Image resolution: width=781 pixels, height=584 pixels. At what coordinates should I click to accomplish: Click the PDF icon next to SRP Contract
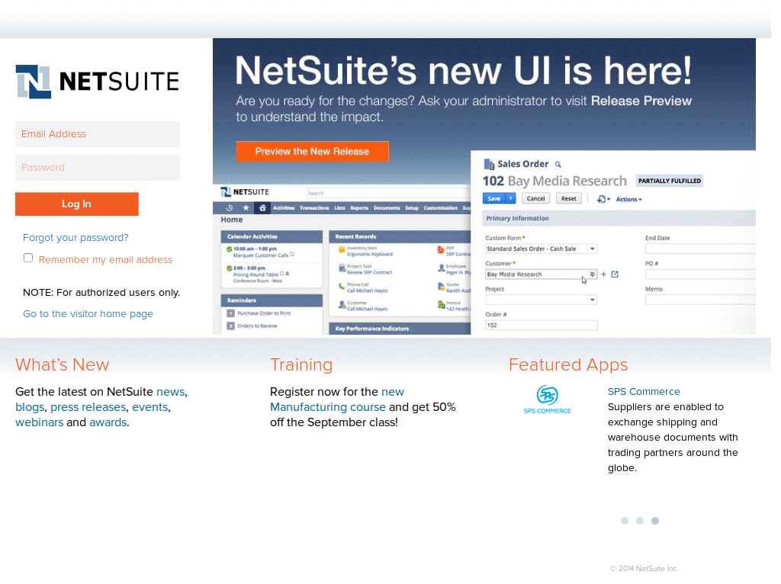pyautogui.click(x=441, y=250)
